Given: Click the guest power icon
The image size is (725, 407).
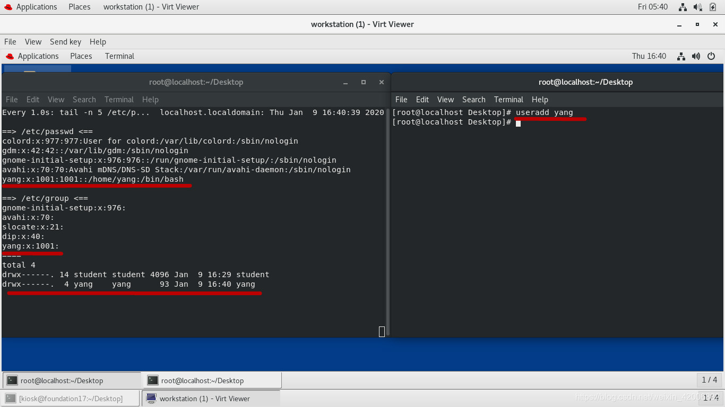Looking at the screenshot, I should (x=711, y=56).
